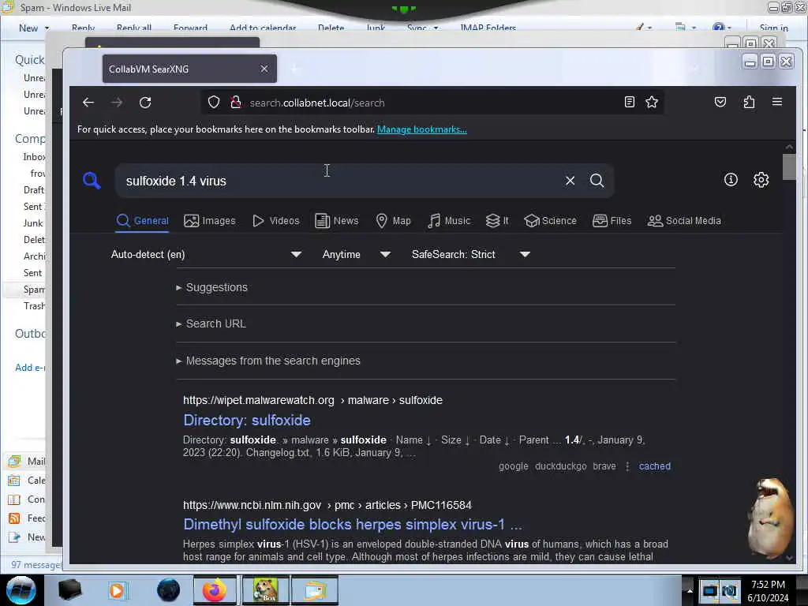Open Dimethyl sulfoxide blocks herpes result
808x606 pixels.
coord(353,524)
